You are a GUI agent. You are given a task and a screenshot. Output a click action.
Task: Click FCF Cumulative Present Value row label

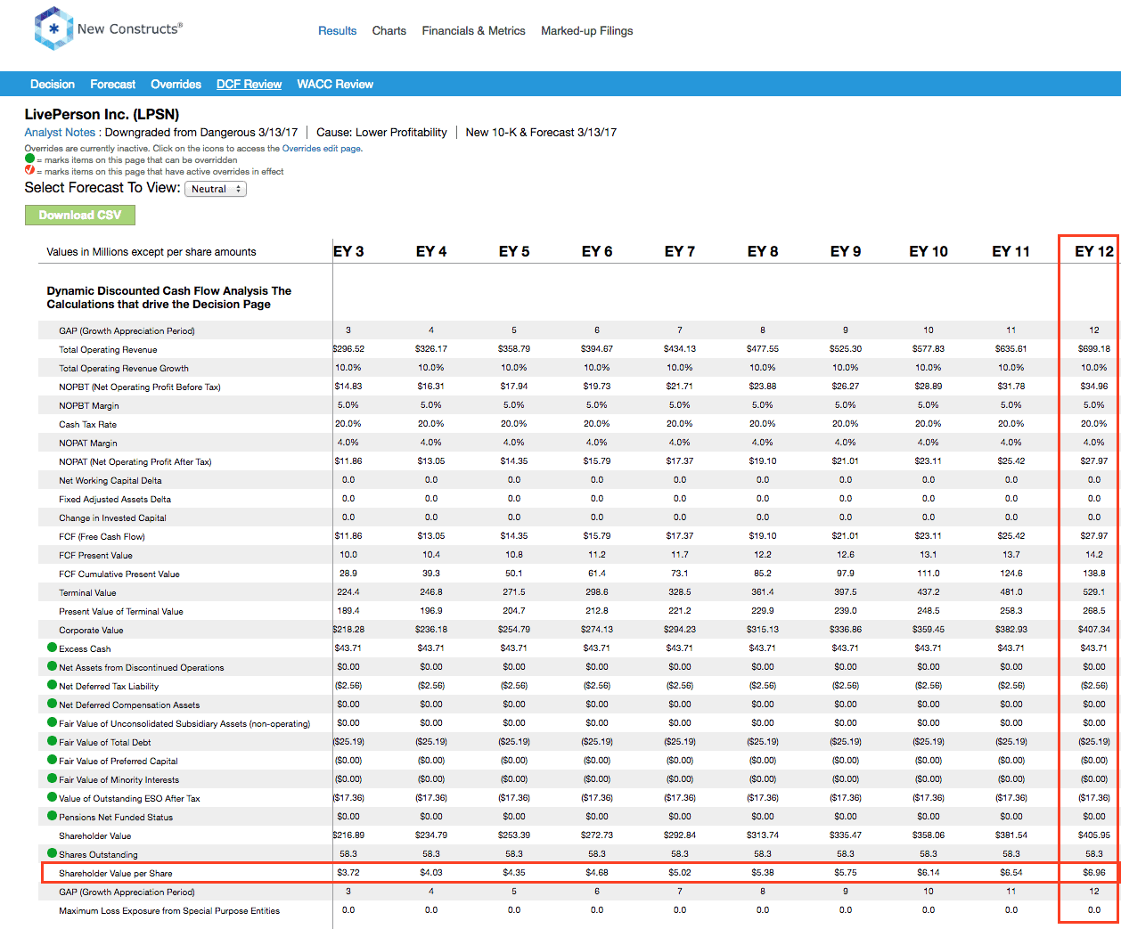[x=119, y=574]
